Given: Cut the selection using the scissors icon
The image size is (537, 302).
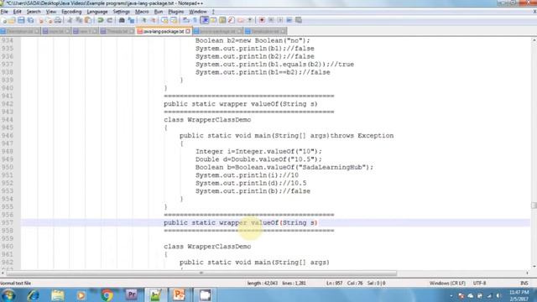Looking at the screenshot, I should (x=69, y=20).
